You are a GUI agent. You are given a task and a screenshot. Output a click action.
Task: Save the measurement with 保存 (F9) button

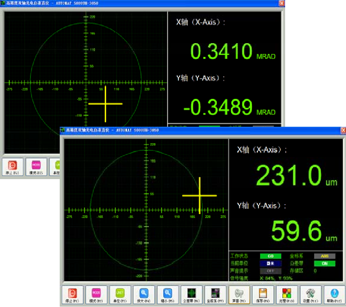tap(263, 295)
